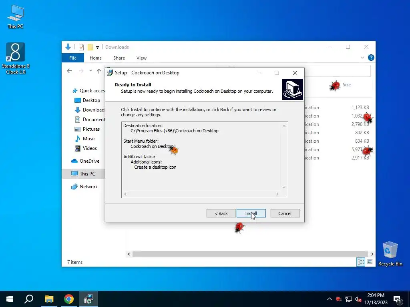Click the up arrow of the summary scrollbar
The width and height of the screenshot is (410, 307).
pyautogui.click(x=284, y=126)
